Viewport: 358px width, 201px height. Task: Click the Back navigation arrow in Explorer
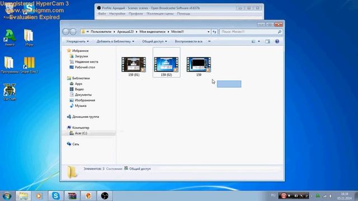click(66, 32)
